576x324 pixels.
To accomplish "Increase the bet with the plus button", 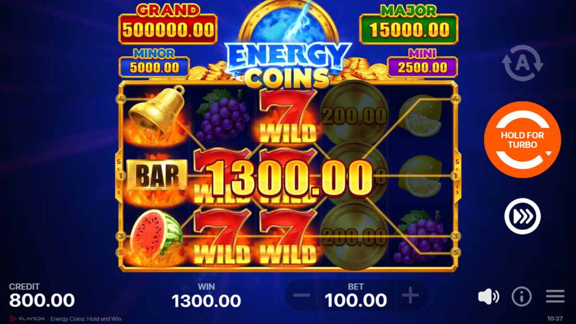I will [410, 296].
